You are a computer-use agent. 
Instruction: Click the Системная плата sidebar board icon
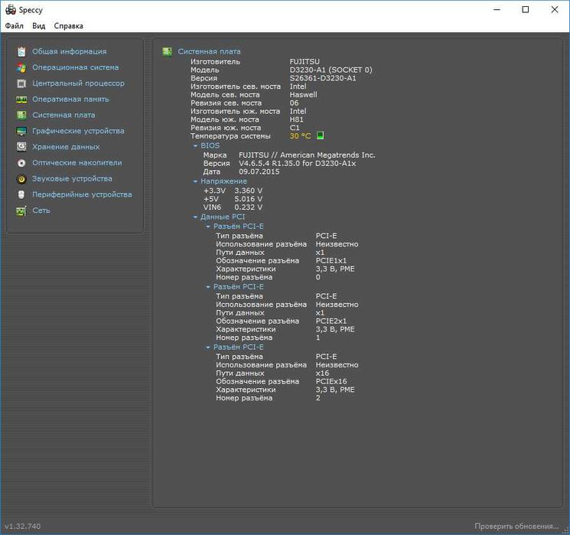(x=21, y=116)
